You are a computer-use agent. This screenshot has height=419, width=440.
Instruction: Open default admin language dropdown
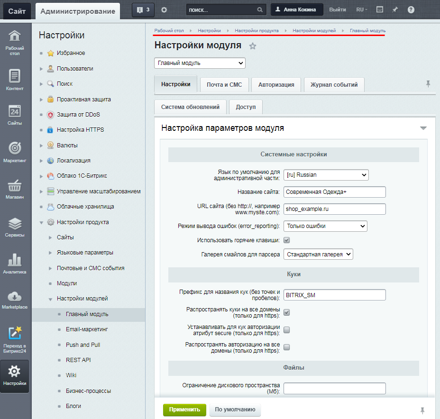point(326,175)
